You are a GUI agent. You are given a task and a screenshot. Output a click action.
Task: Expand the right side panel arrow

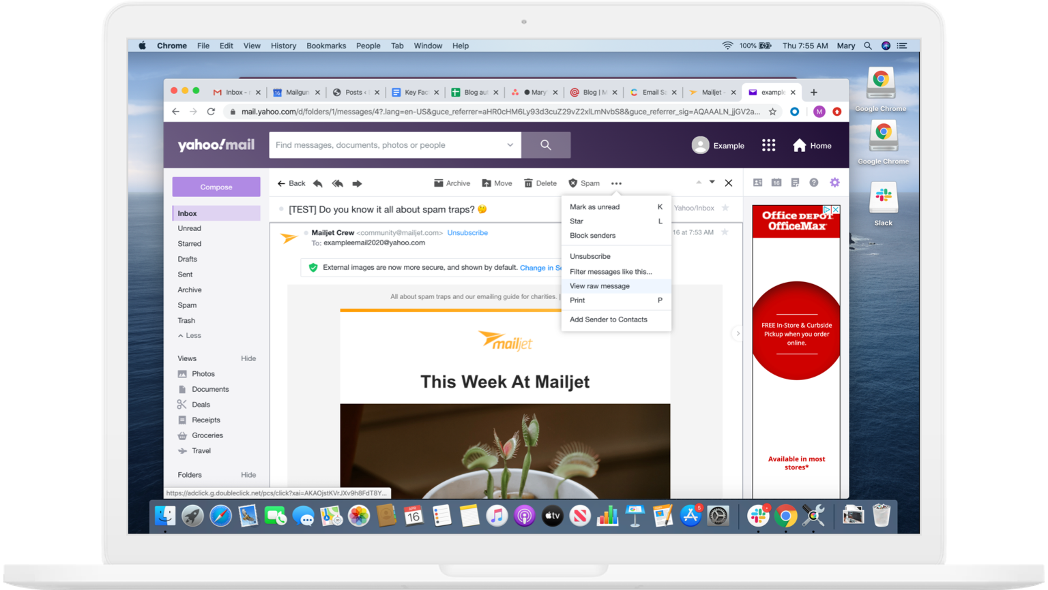click(738, 333)
